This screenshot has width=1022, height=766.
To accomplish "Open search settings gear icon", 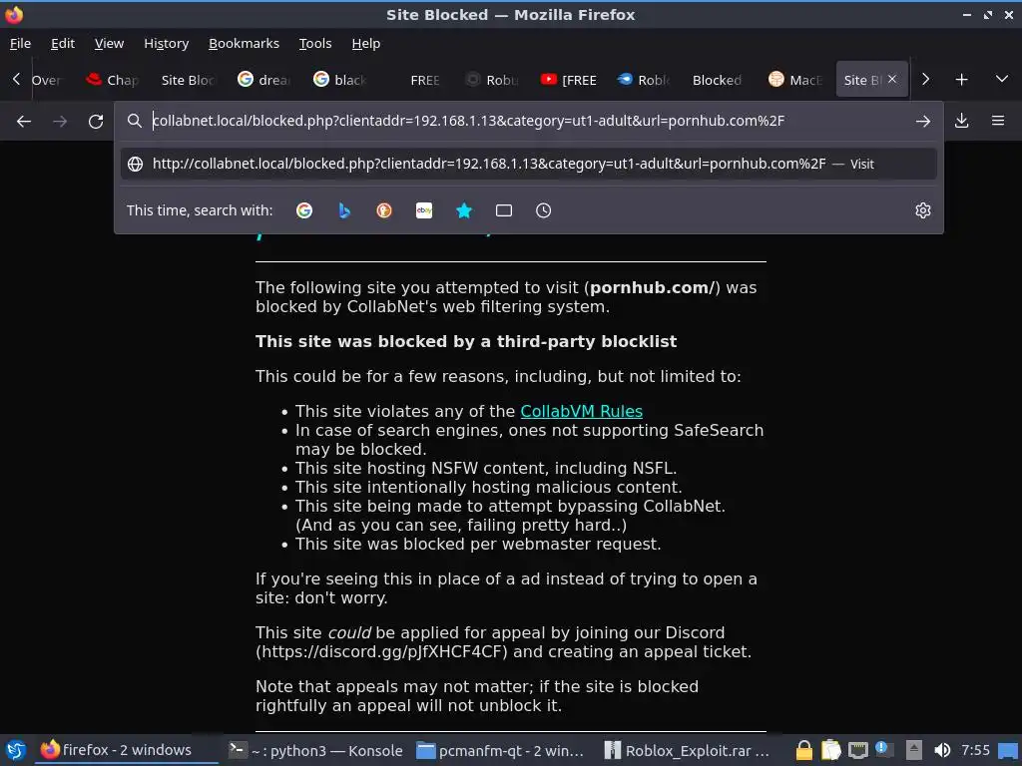I will click(x=922, y=210).
